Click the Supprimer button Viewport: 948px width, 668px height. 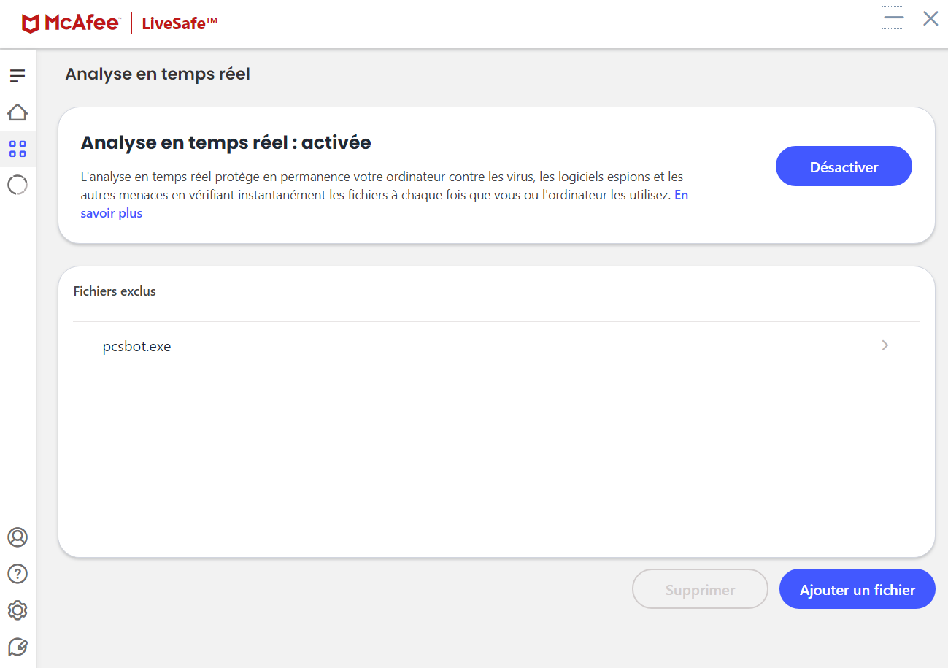click(700, 589)
